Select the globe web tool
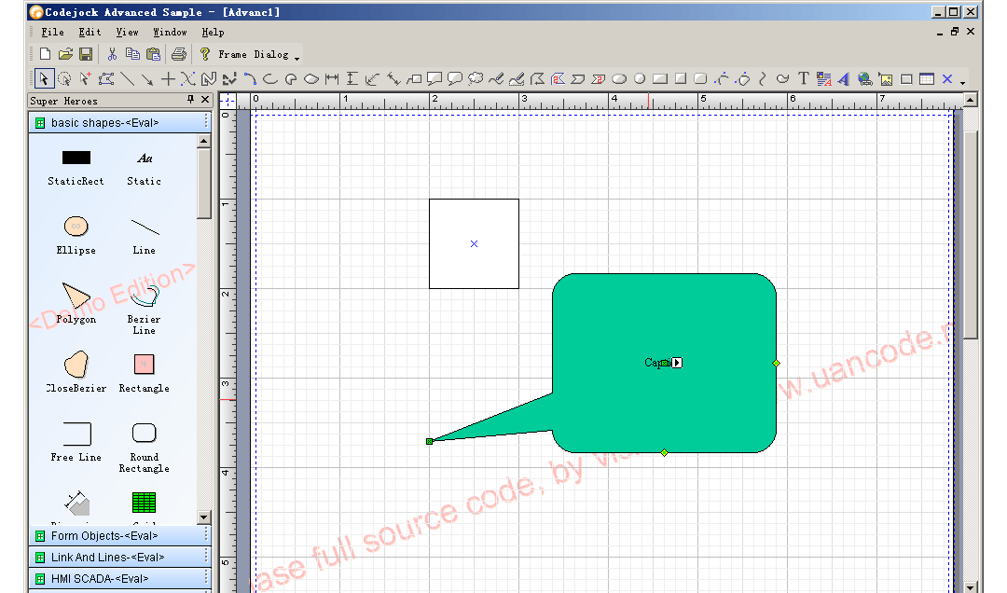Image resolution: width=1007 pixels, height=593 pixels. pos(865,79)
